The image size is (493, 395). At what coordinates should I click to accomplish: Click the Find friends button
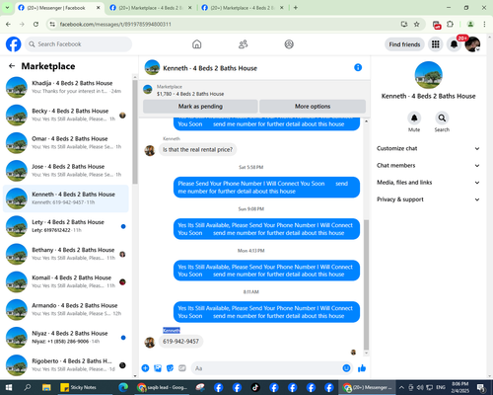click(404, 44)
